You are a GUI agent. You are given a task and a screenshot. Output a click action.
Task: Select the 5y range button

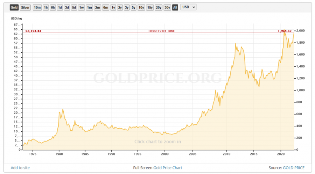[133, 7]
